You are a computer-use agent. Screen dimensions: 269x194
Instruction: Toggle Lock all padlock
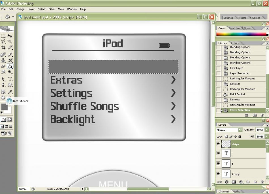(240, 136)
